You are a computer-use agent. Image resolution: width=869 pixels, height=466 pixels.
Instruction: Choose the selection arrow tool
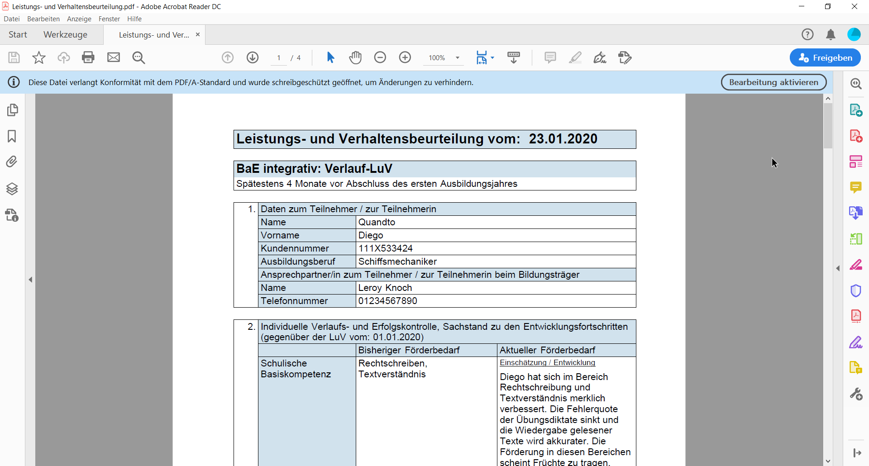330,57
